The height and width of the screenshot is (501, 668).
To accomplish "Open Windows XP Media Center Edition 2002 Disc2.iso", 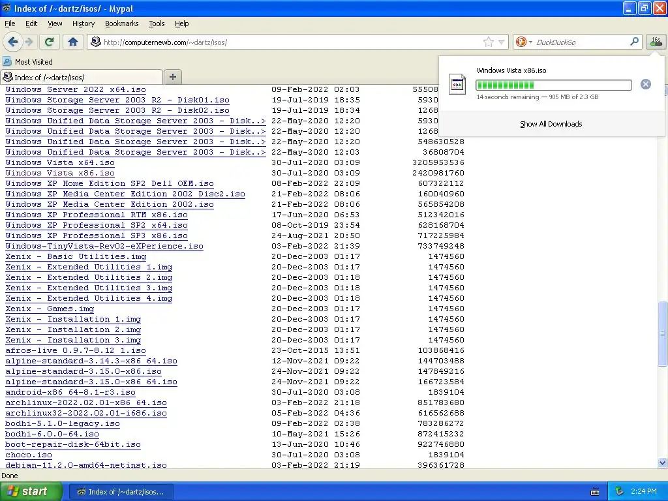I will (x=125, y=194).
